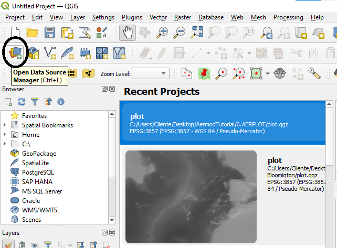Click the New Mesh Layer icon
The height and width of the screenshot is (248, 337).
[102, 53]
